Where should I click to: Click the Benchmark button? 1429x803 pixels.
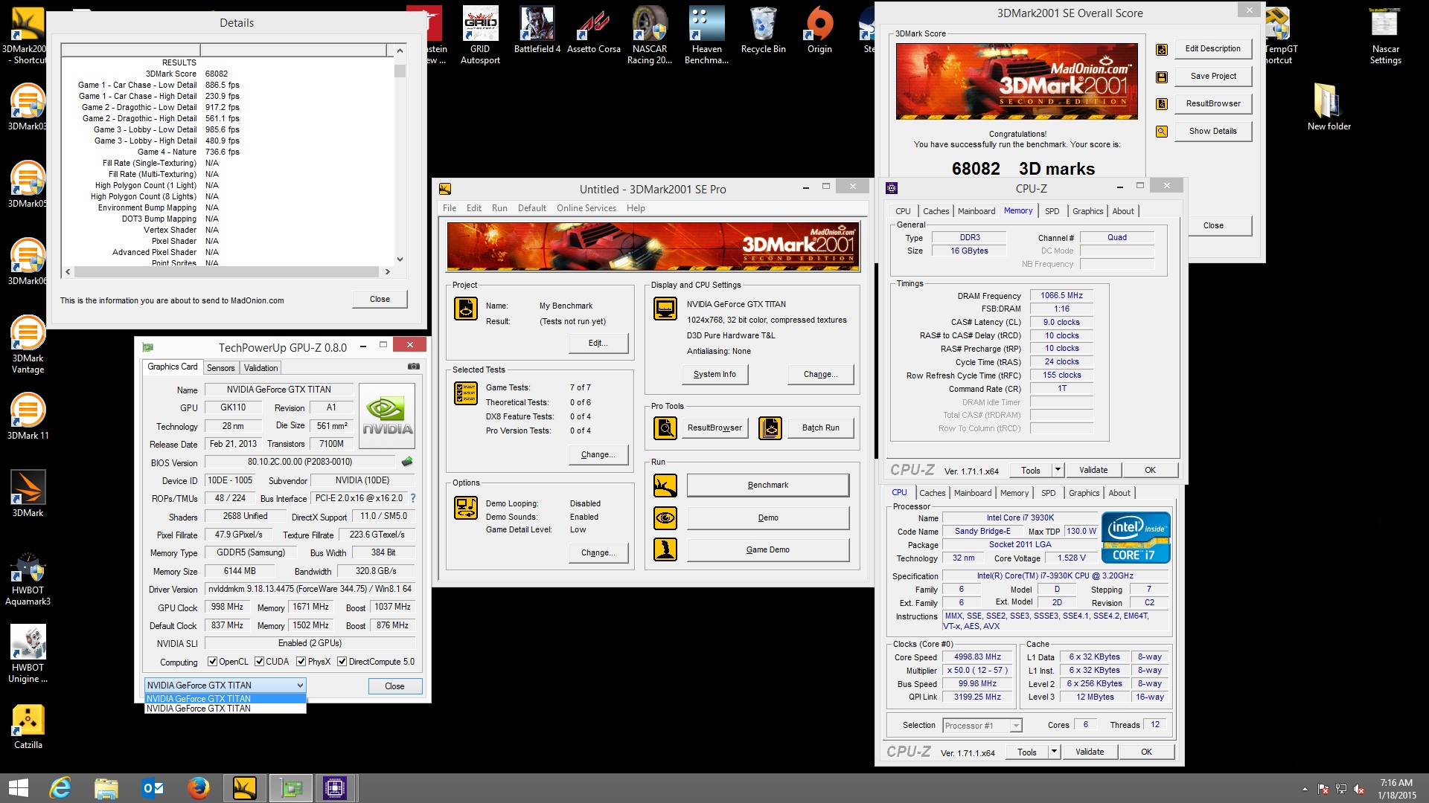(767, 486)
